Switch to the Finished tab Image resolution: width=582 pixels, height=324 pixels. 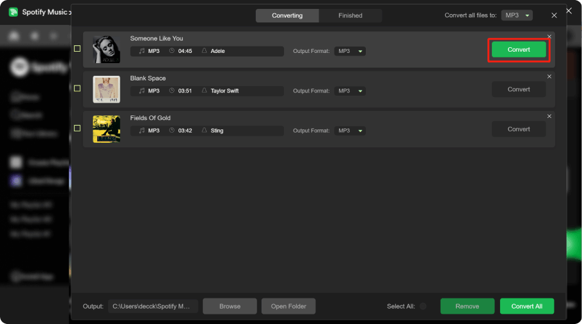(x=350, y=15)
